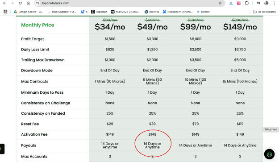Image resolution: width=279 pixels, height=162 pixels.
Task: Click the Trailing Max Drawdown label
Action: pos(43,60)
